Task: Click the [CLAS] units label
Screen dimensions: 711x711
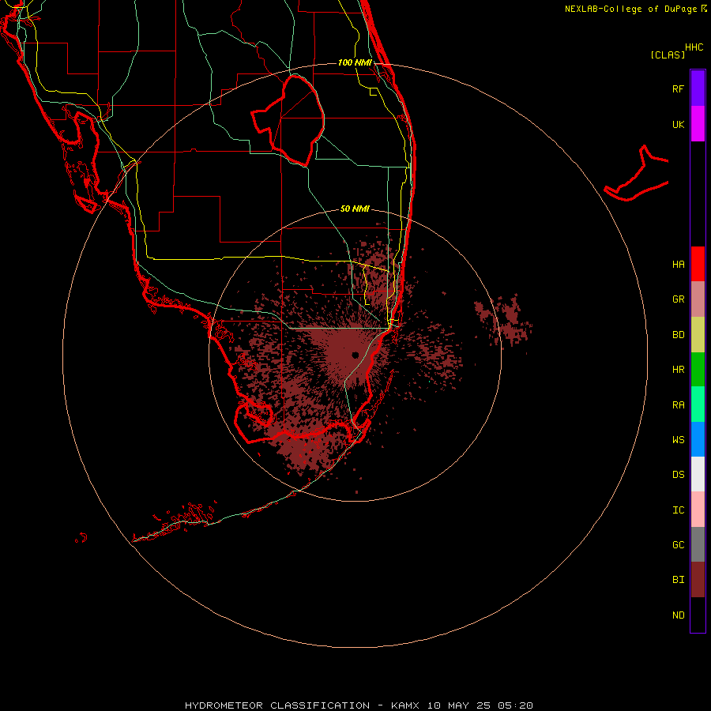Action: point(668,55)
